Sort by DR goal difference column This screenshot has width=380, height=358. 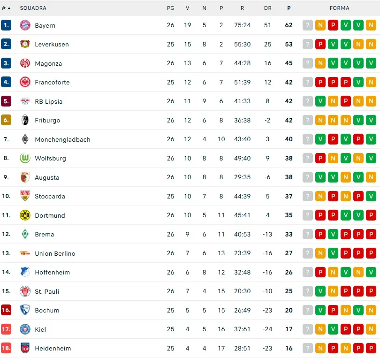(267, 8)
